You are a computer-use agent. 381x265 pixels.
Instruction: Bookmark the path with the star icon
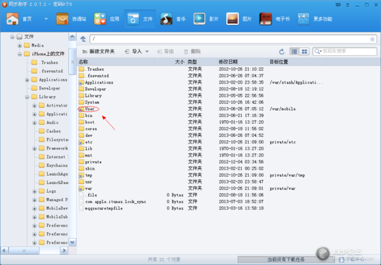pos(372,39)
